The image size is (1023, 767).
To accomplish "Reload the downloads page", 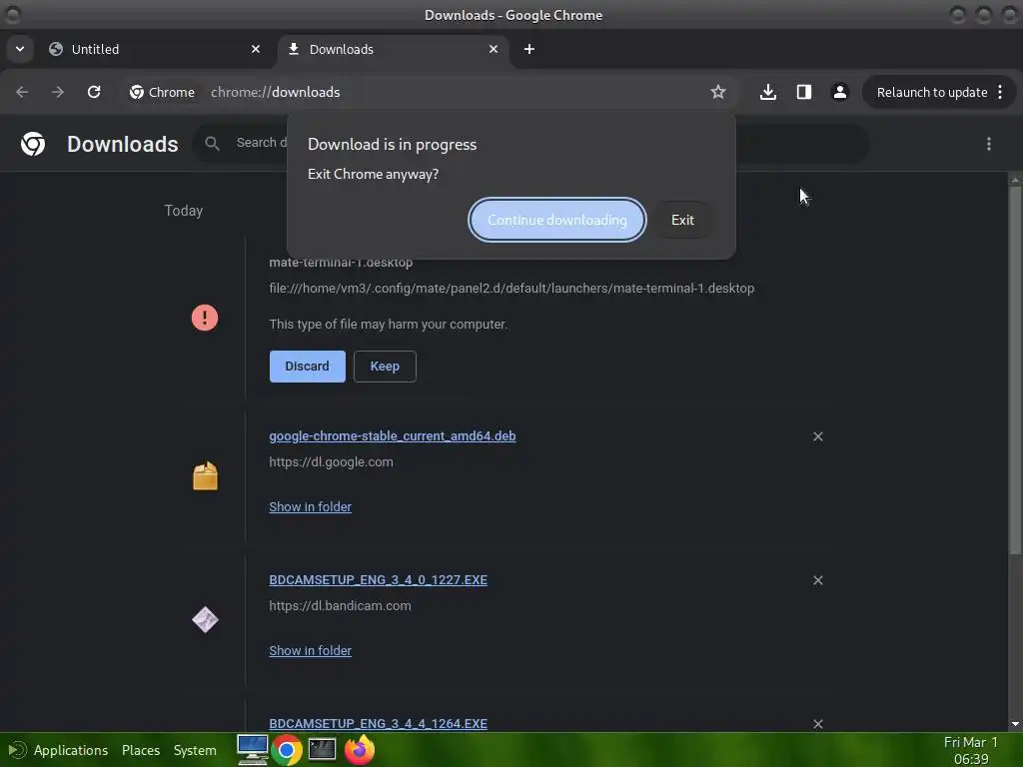I will pos(94,92).
